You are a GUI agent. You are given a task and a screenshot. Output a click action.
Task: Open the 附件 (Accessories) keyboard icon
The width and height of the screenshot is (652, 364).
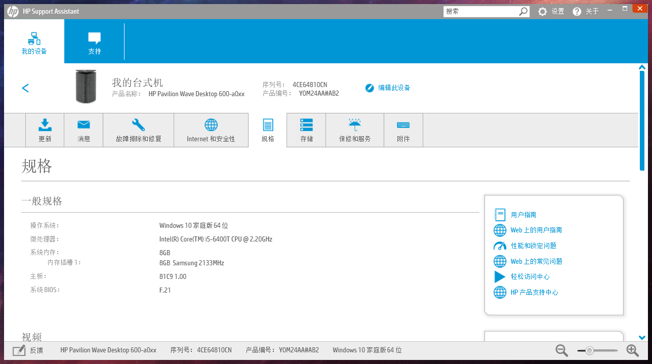pyautogui.click(x=403, y=125)
